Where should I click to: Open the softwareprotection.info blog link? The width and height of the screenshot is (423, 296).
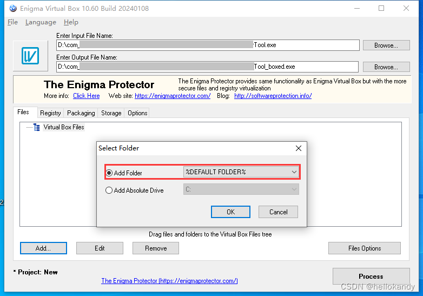[x=273, y=96]
